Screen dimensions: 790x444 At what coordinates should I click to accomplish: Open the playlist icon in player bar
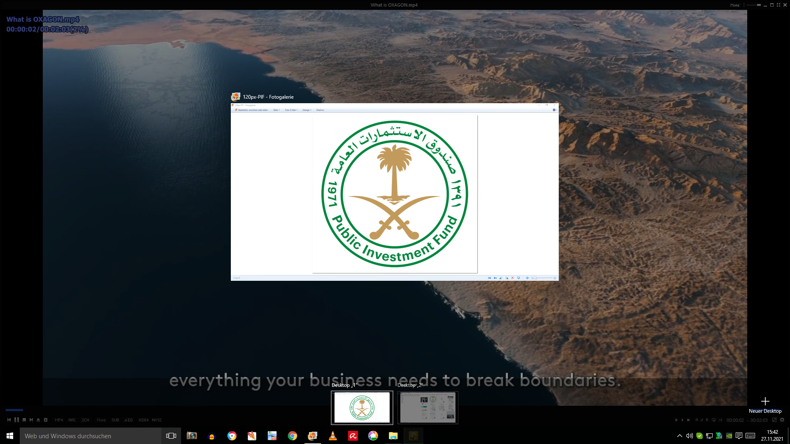point(46,420)
